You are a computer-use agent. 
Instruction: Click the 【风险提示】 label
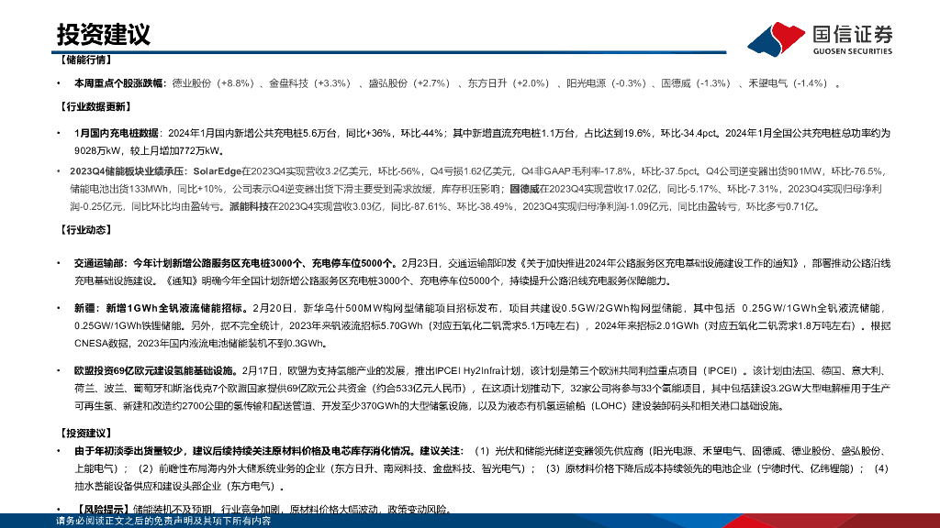[x=102, y=510]
